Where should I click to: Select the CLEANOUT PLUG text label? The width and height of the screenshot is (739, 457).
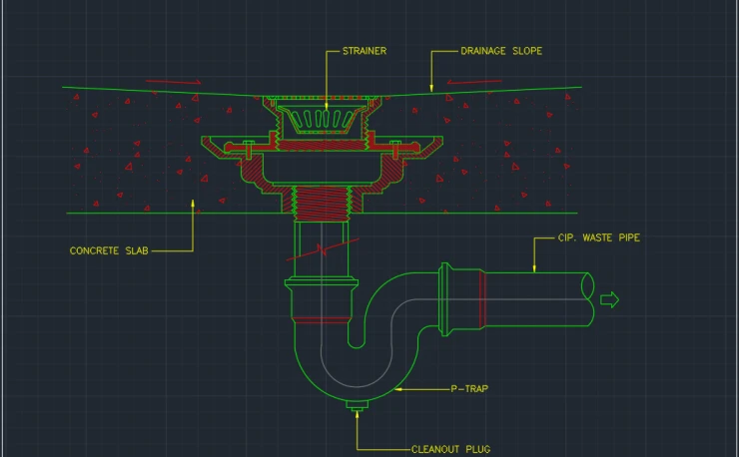point(450,449)
